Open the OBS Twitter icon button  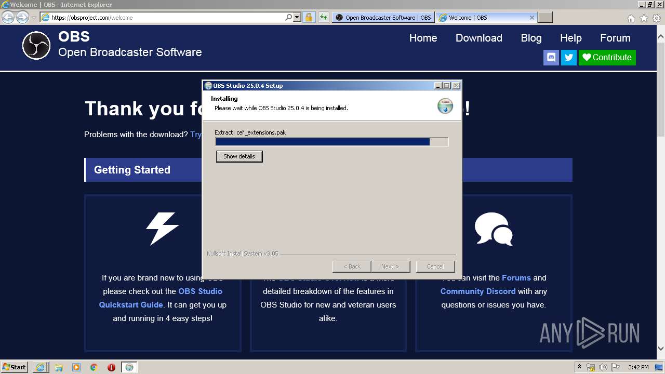(x=569, y=57)
